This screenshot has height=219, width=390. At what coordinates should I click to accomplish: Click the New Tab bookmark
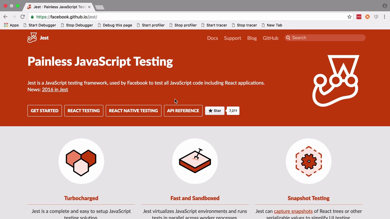pos(272,25)
